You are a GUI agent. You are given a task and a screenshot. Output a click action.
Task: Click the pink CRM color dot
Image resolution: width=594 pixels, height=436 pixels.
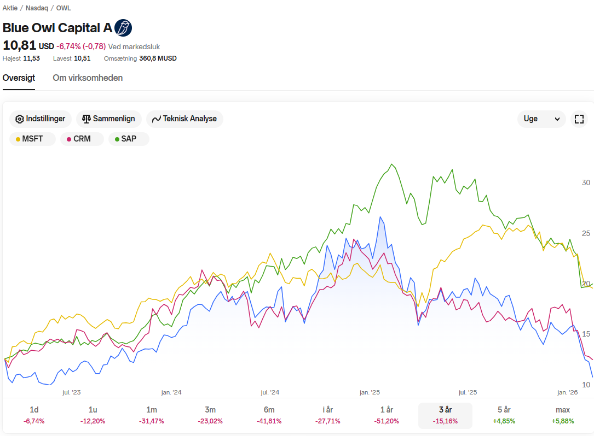click(69, 139)
